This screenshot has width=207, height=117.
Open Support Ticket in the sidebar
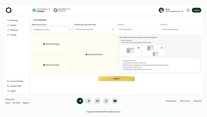16,86
